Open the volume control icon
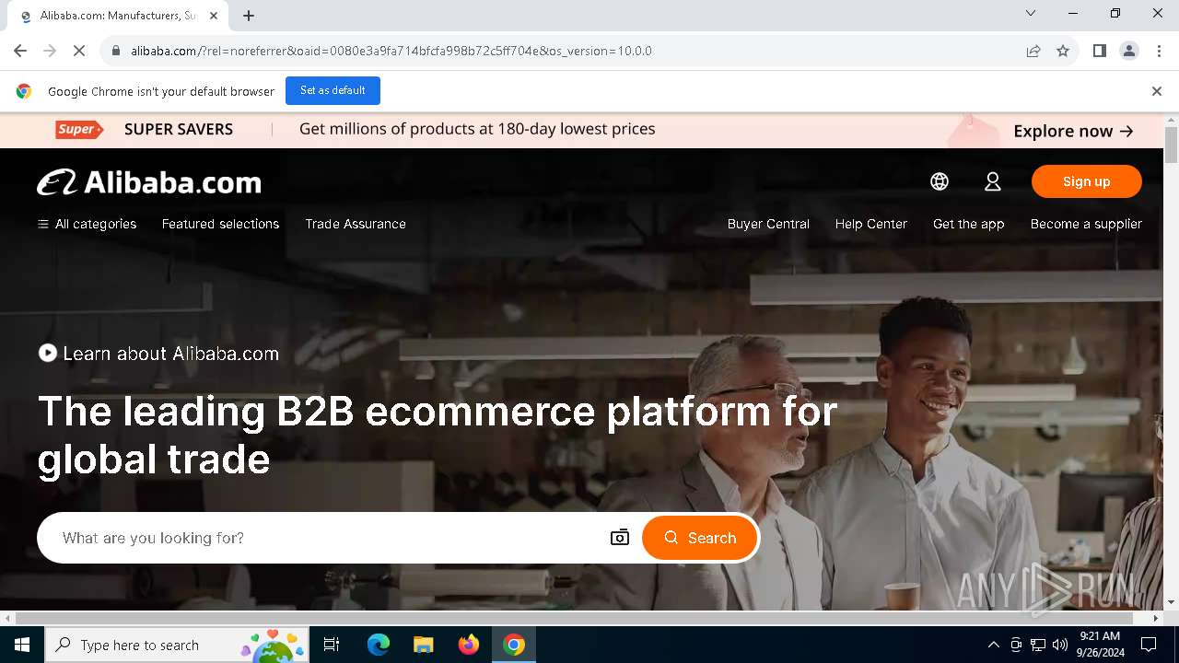Screen dimensions: 1179x663 pyautogui.click(x=1060, y=645)
